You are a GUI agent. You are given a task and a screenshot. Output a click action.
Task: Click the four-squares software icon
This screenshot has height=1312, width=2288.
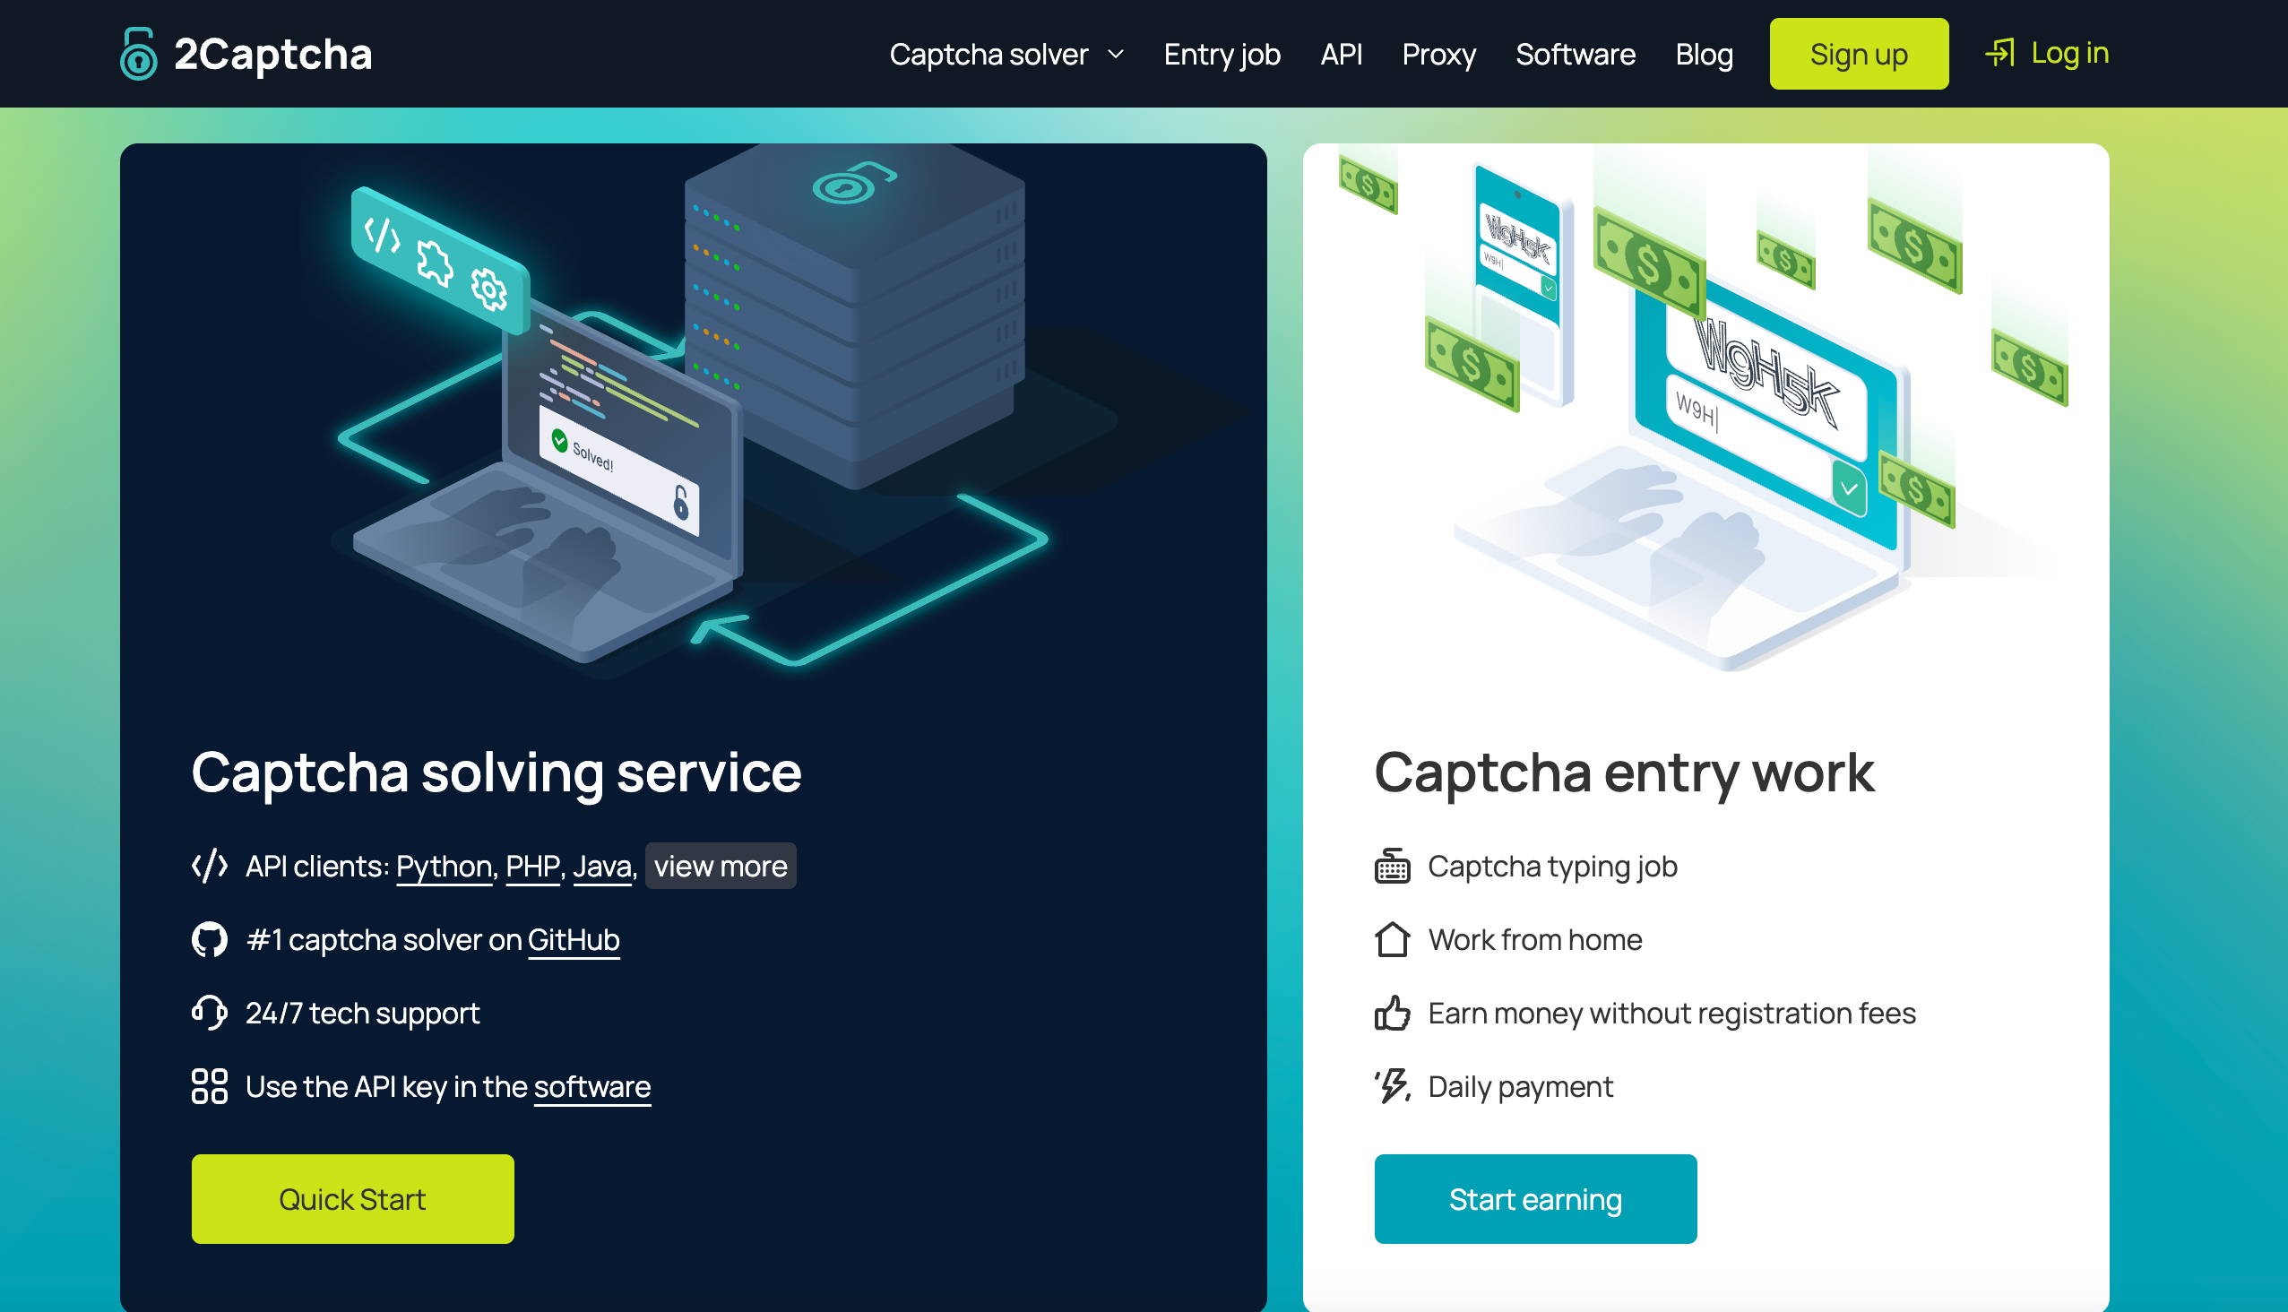(209, 1086)
